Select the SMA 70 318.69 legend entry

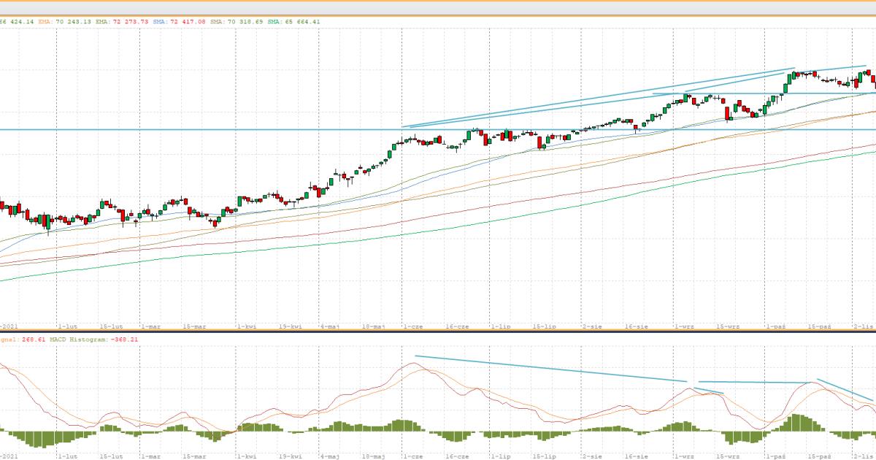(237, 22)
